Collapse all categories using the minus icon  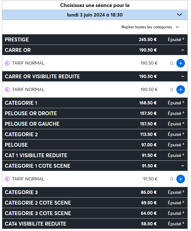[x=177, y=27]
